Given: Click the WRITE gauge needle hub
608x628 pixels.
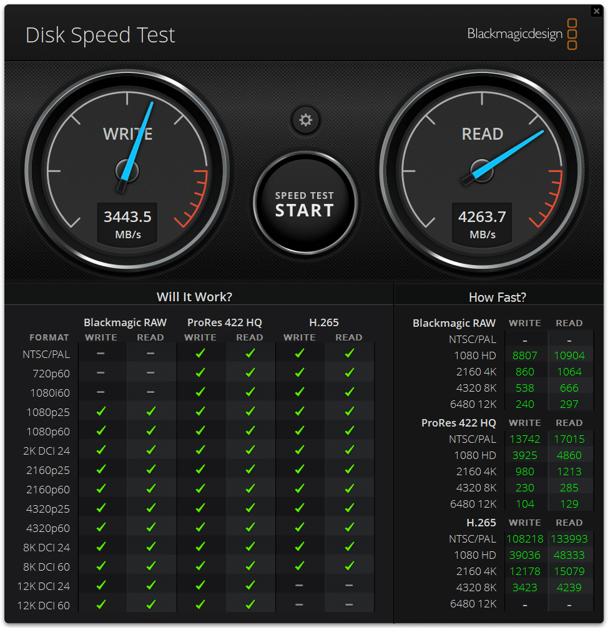Looking at the screenshot, I should 127,171.
